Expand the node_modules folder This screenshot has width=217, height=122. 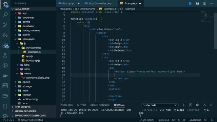point(33,30)
